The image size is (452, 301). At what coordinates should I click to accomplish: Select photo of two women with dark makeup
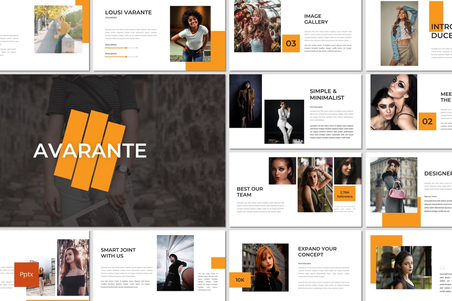[394, 102]
